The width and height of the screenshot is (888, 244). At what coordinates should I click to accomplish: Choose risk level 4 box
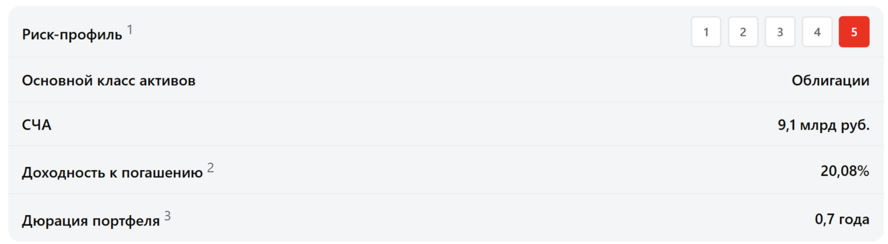click(817, 32)
